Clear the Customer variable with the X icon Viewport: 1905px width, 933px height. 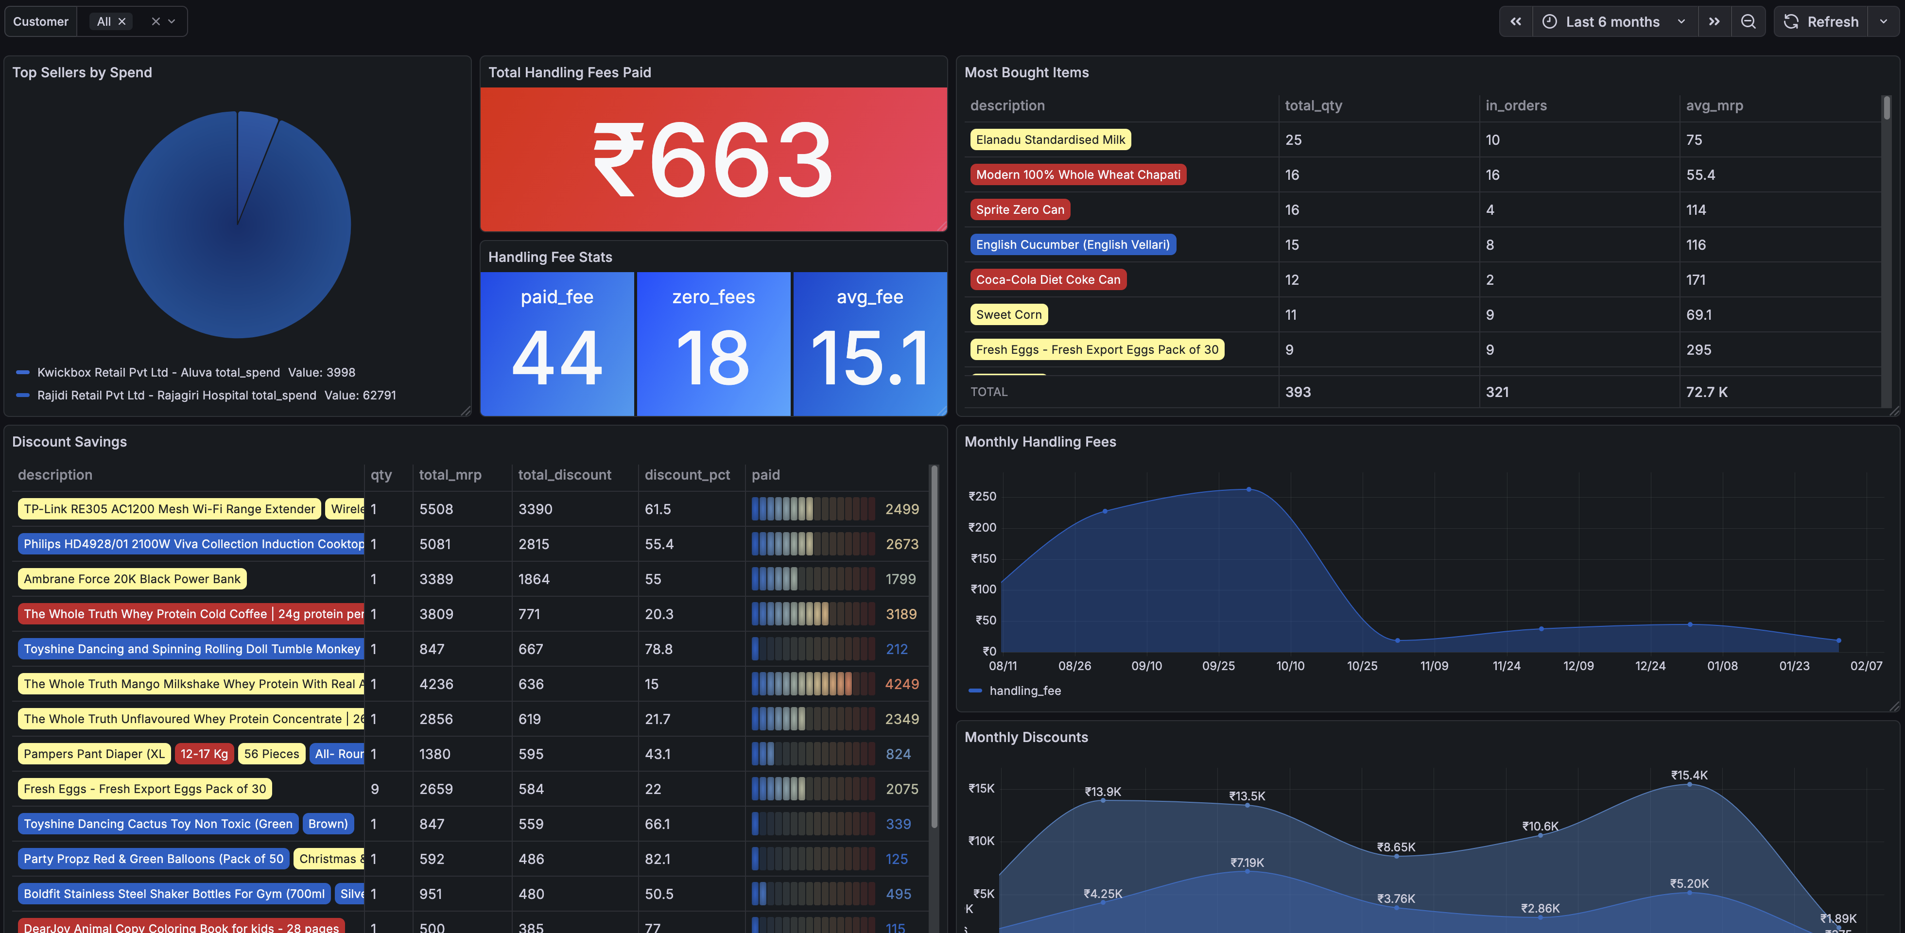coord(156,21)
